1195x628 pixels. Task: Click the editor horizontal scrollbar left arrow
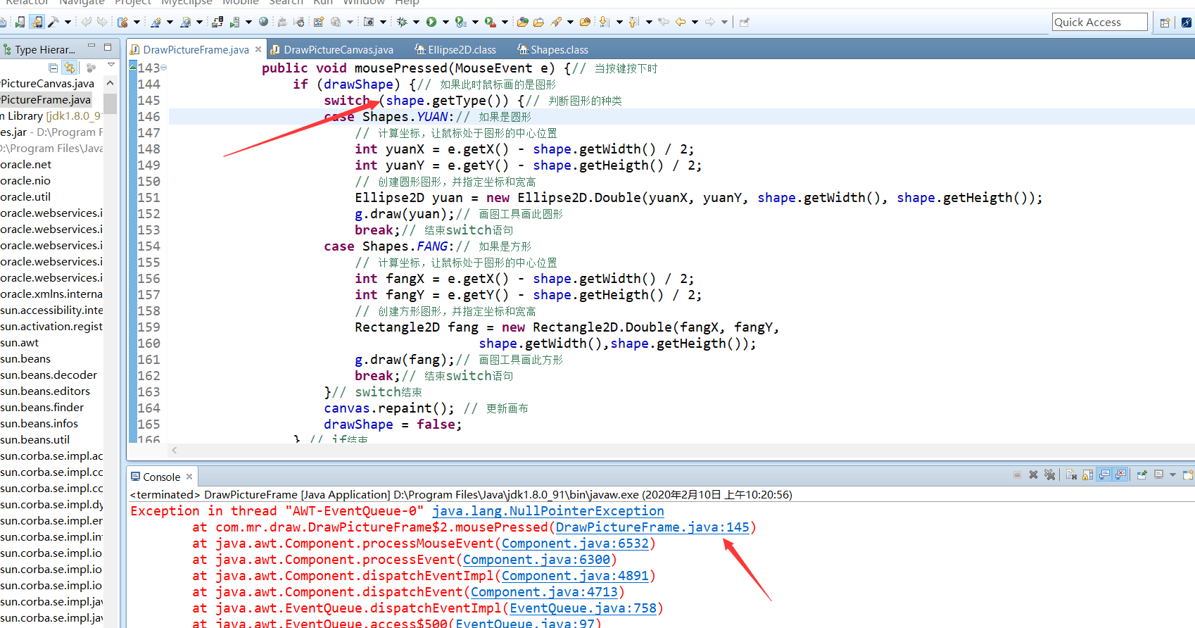(174, 450)
